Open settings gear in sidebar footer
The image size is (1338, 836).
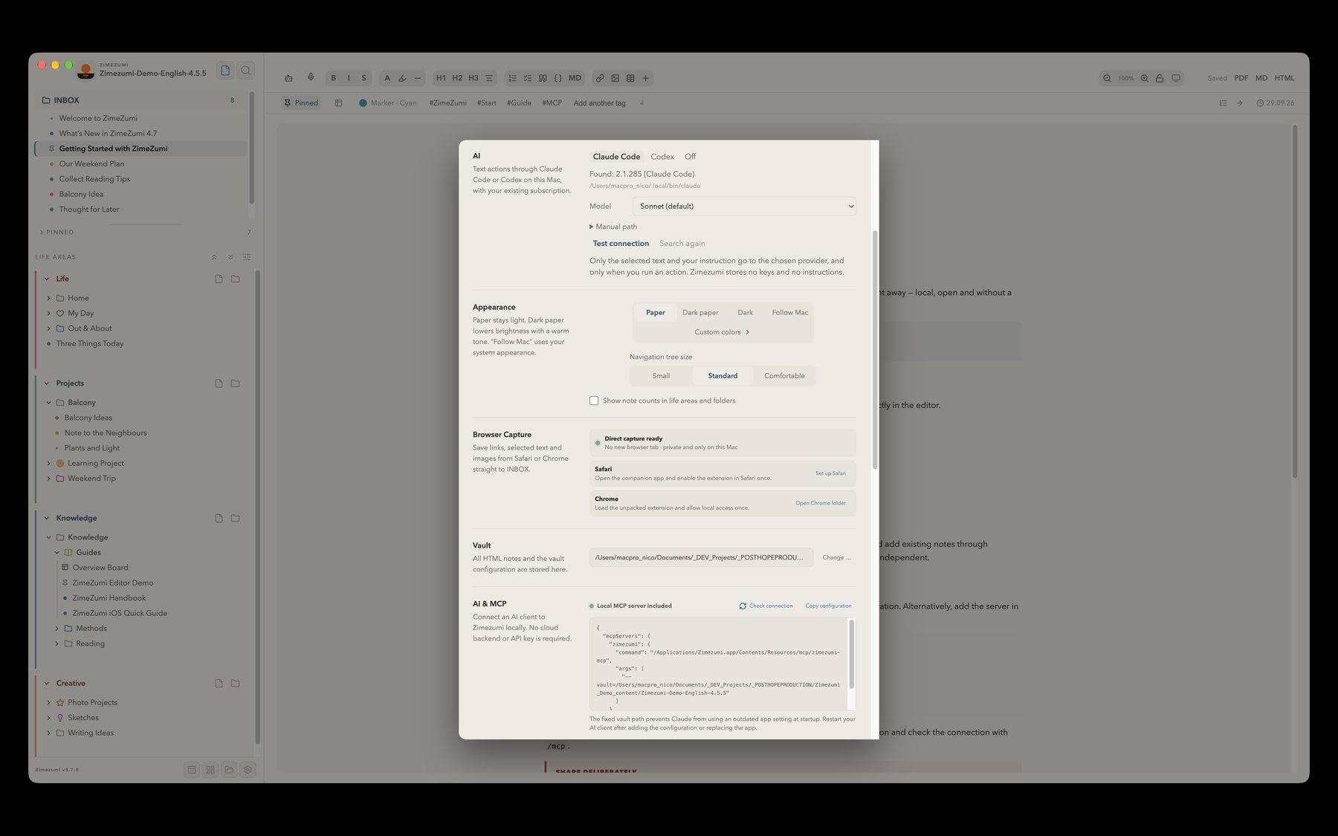click(x=248, y=770)
